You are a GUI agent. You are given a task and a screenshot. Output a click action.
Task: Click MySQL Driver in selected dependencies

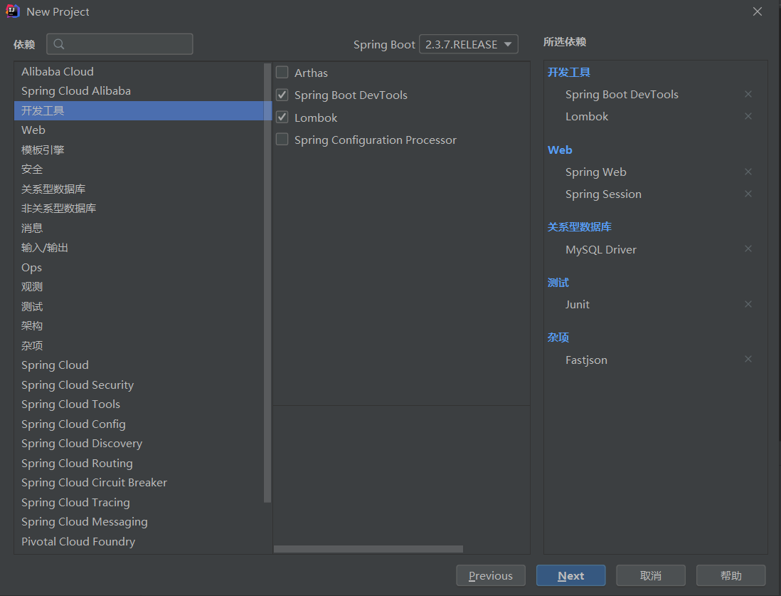pos(601,249)
